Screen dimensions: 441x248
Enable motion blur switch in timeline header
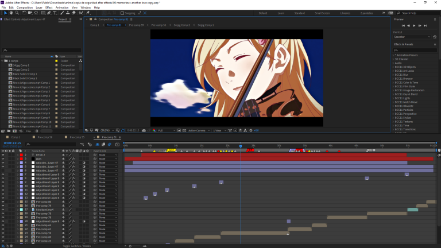(x=110, y=144)
